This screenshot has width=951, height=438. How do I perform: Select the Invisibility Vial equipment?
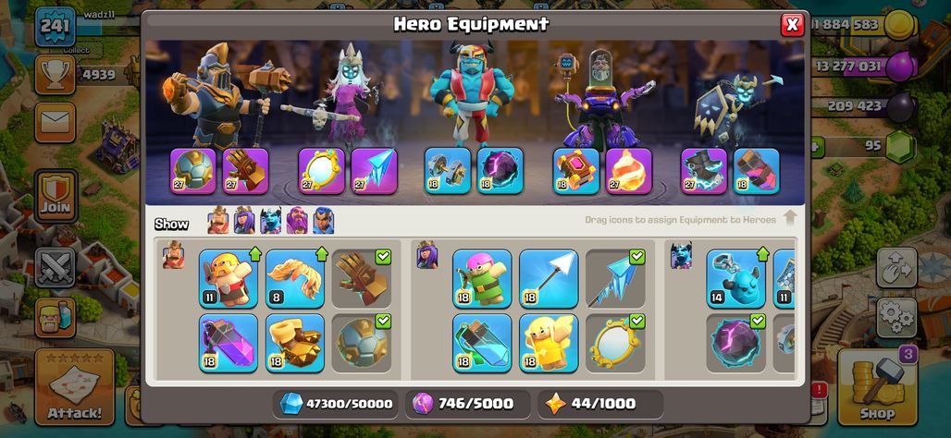(482, 344)
